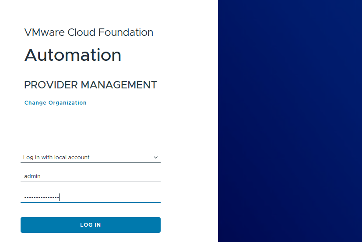Viewport: 362px width, 242px height.
Task: Click the 'VMware Cloud Foundation' heading
Action: point(89,32)
